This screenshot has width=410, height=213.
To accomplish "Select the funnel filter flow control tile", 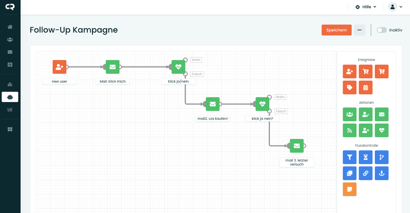I will click(x=350, y=157).
